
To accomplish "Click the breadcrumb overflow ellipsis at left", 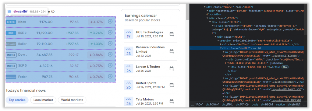I will [192, 105].
